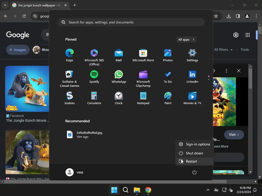
Task: Open Microsoft Store from pinned apps
Action: (x=143, y=55)
